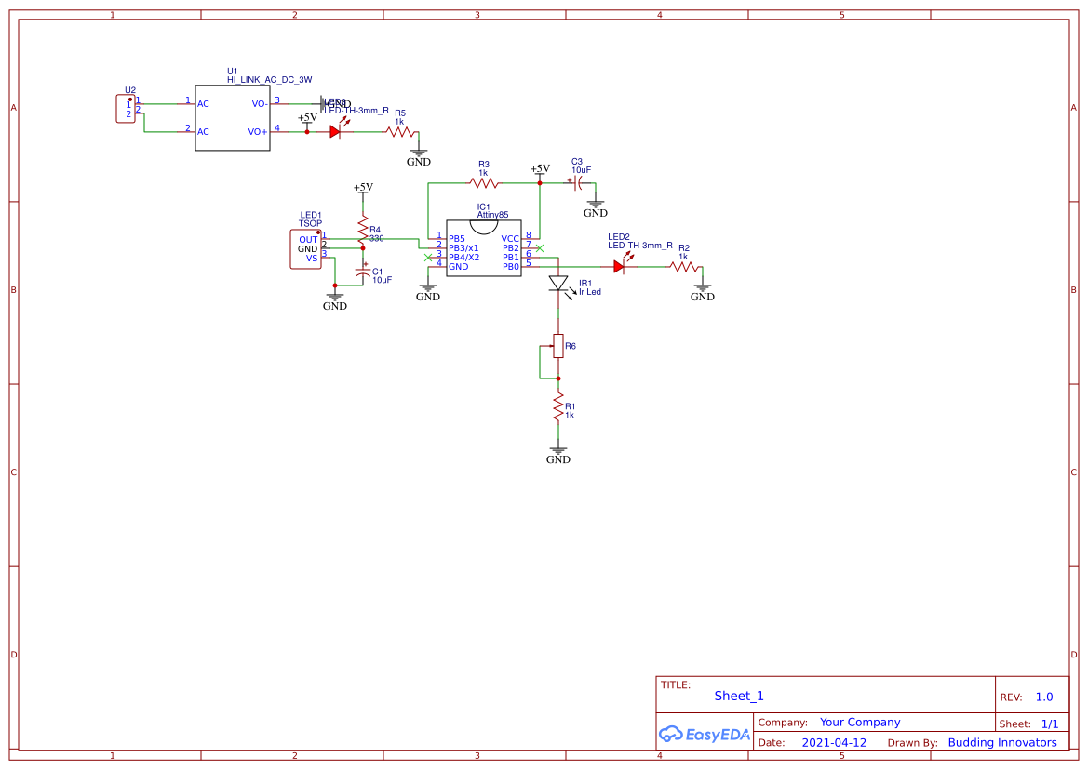Click the Sheet_1 title text
1088x770 pixels.
[738, 696]
